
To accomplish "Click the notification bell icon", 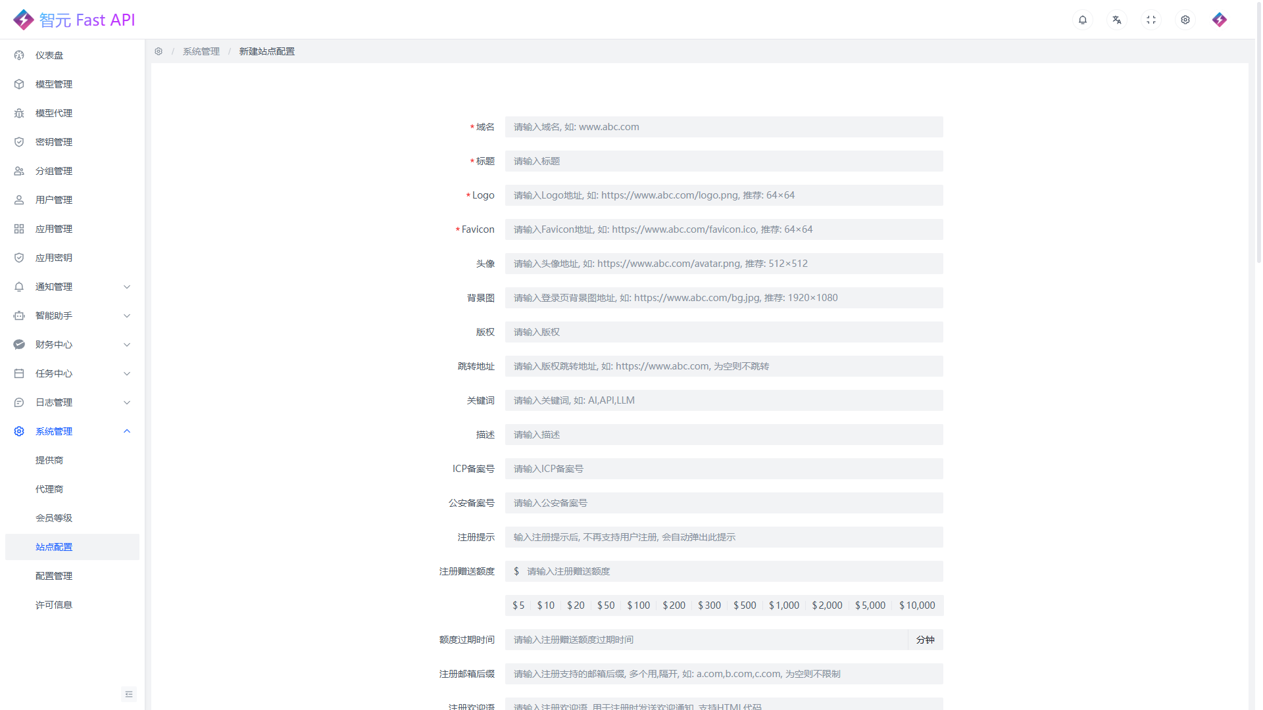I will [x=1083, y=20].
